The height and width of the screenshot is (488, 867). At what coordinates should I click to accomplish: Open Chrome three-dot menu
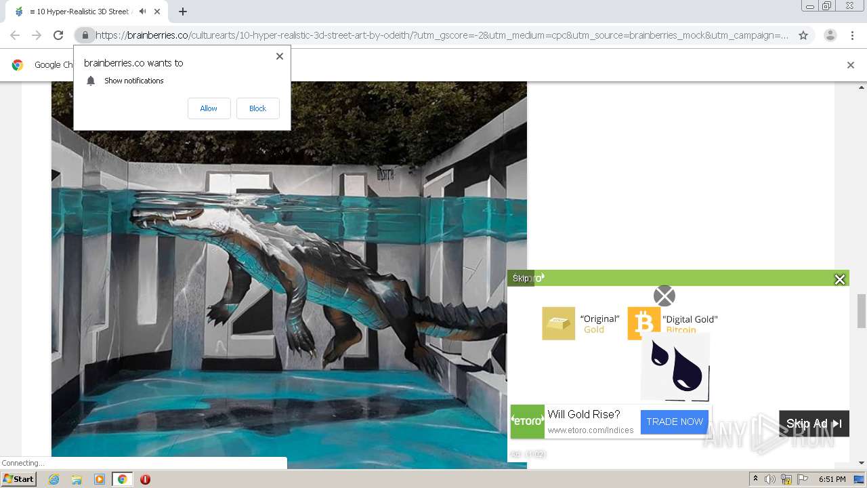[x=852, y=35]
